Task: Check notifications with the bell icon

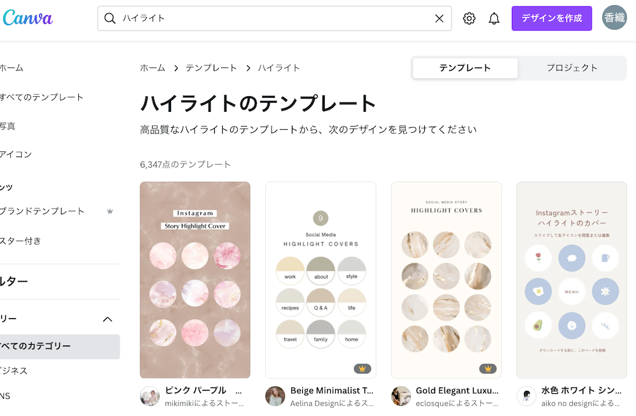Action: (x=494, y=18)
